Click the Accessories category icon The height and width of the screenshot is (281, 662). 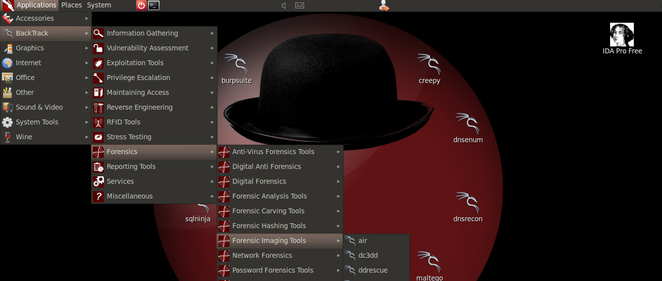coord(7,18)
